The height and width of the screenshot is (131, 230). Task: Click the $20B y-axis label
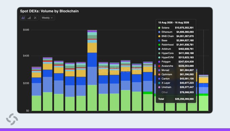(x=26, y=83)
